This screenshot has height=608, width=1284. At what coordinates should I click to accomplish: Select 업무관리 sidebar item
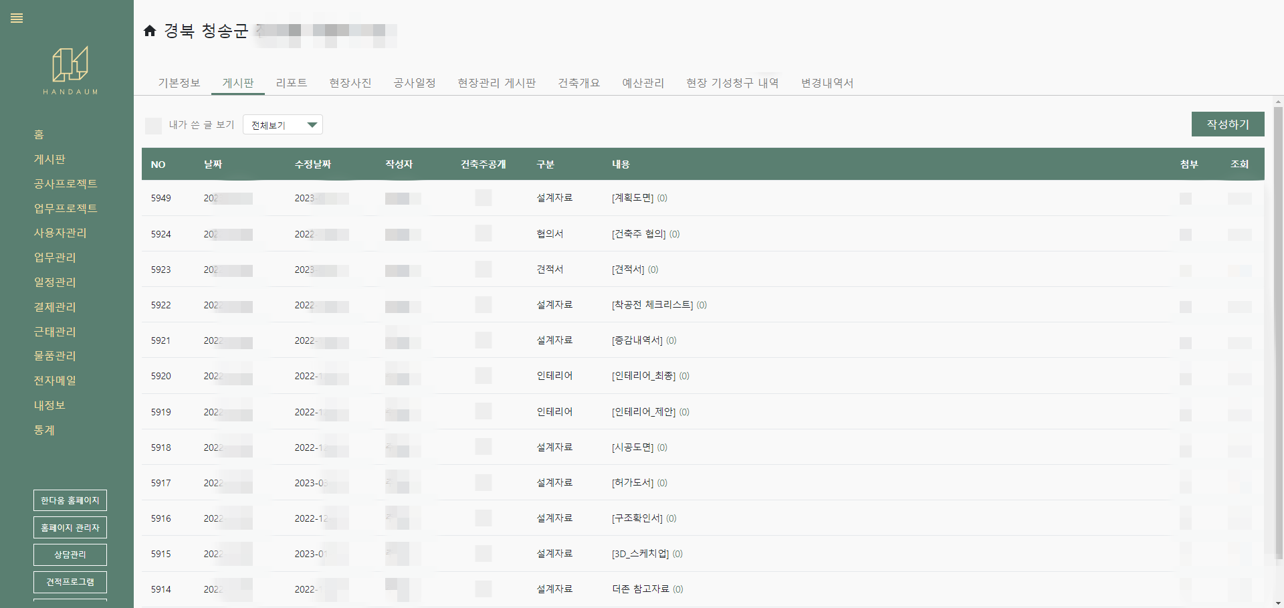pos(55,258)
